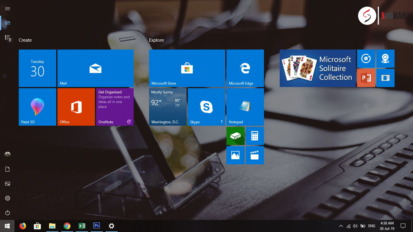This screenshot has width=413, height=232.
Task: Open Firefox from the taskbar
Action: pyautogui.click(x=23, y=226)
